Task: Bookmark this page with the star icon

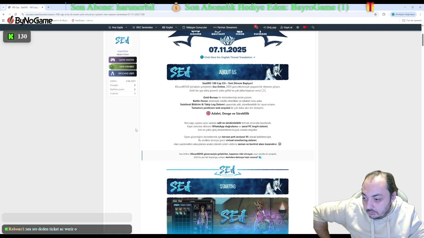Action: point(375,14)
